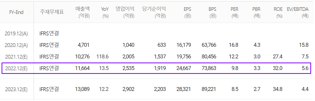Image resolution: width=315 pixels, height=101 pixels.
Task: Click the 2.7 PBR value
Action: tap(257, 89)
